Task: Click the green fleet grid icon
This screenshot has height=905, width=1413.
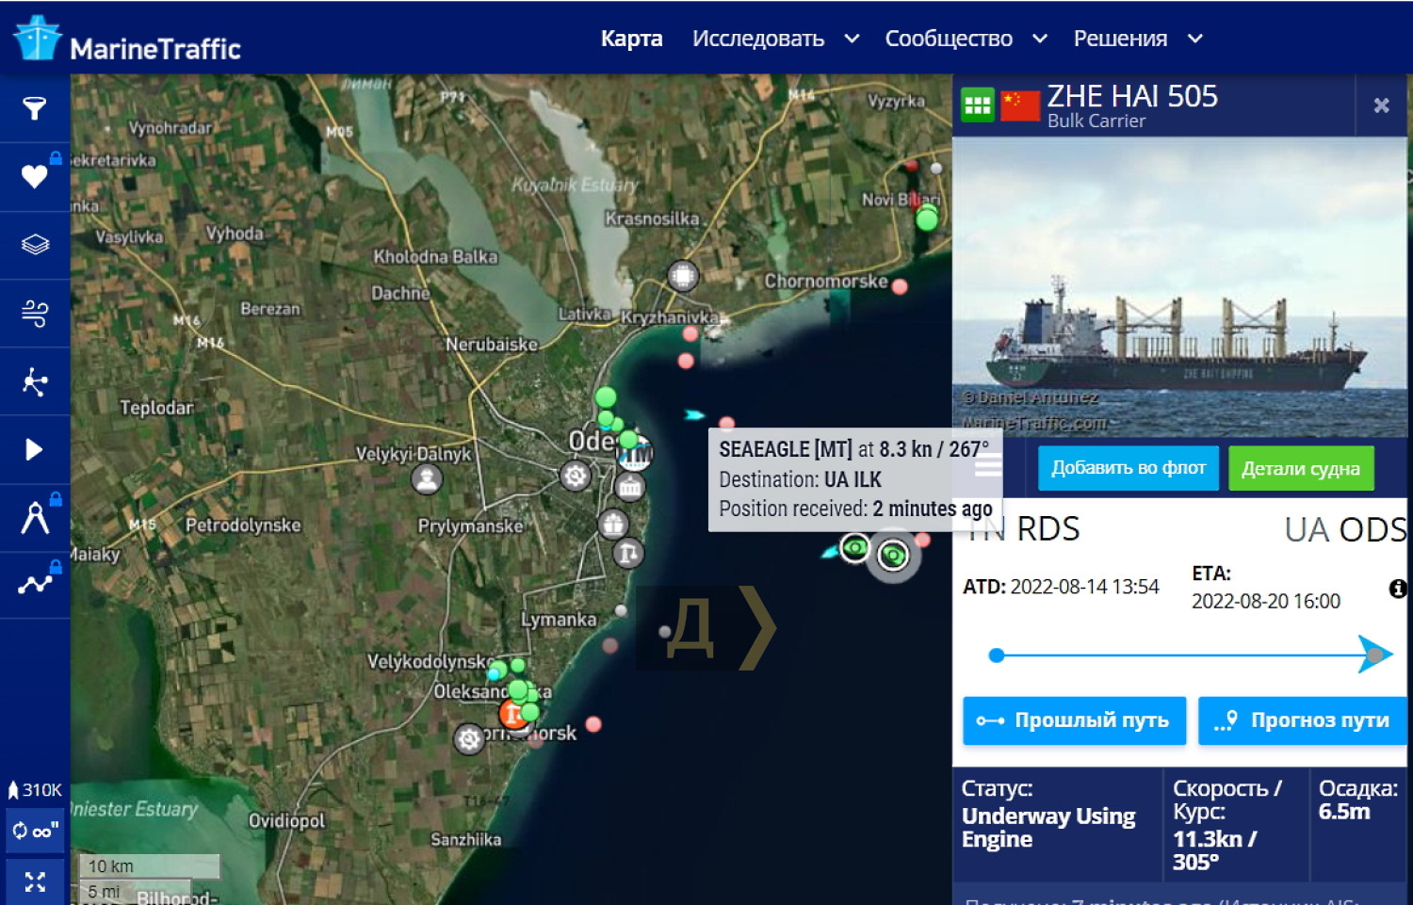Action: [x=978, y=105]
